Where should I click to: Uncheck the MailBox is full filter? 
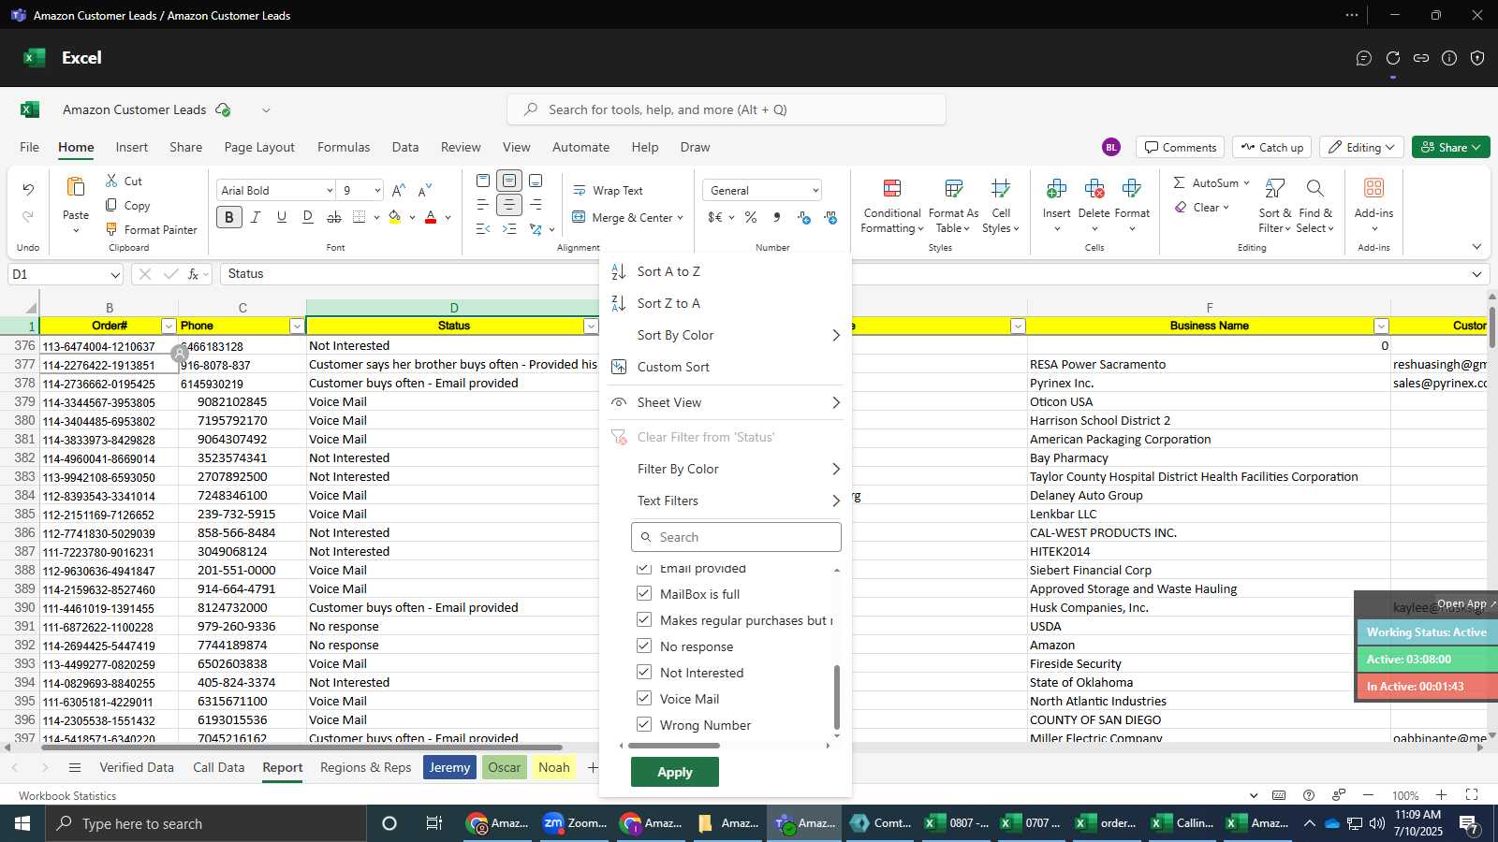click(x=644, y=593)
